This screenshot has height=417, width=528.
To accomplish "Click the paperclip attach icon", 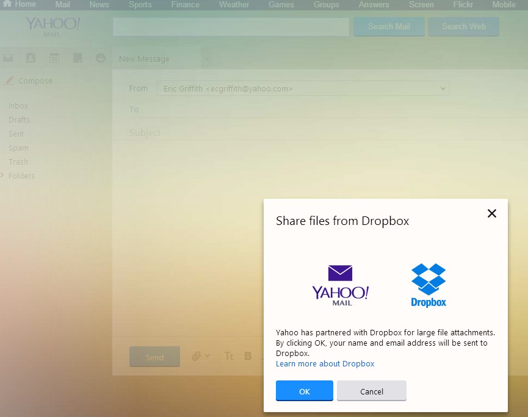I will tap(197, 356).
